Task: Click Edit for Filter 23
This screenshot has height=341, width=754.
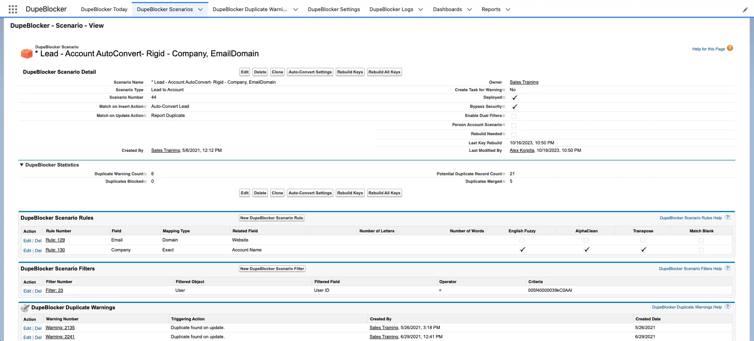Action: [x=27, y=291]
